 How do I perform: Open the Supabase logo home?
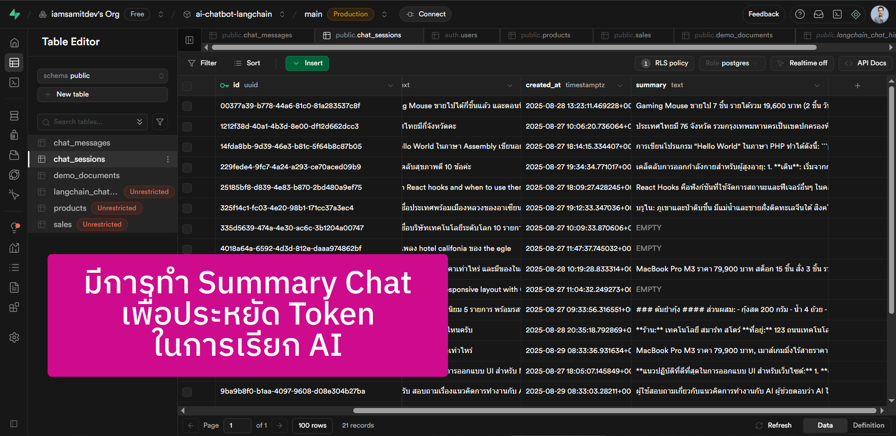(x=14, y=14)
